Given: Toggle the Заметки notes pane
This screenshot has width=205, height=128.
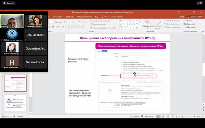Looking at the screenshot, I should [134, 117].
